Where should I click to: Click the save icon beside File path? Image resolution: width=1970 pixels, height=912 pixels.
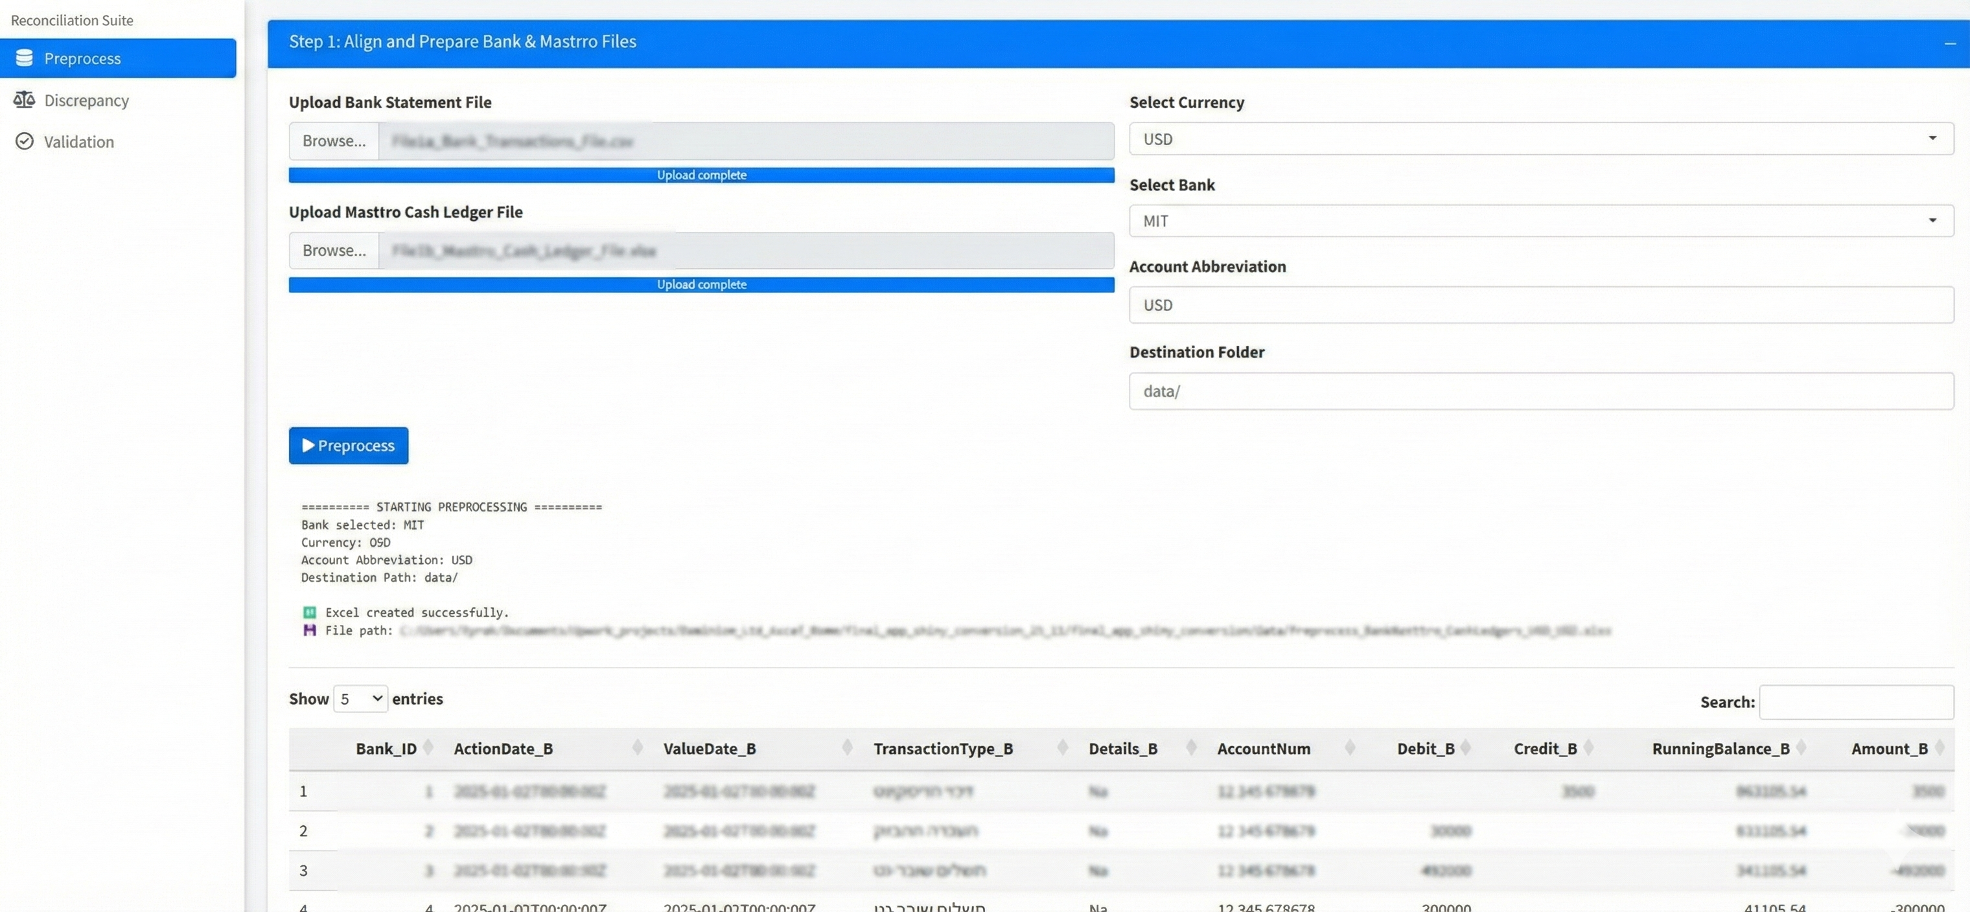309,630
